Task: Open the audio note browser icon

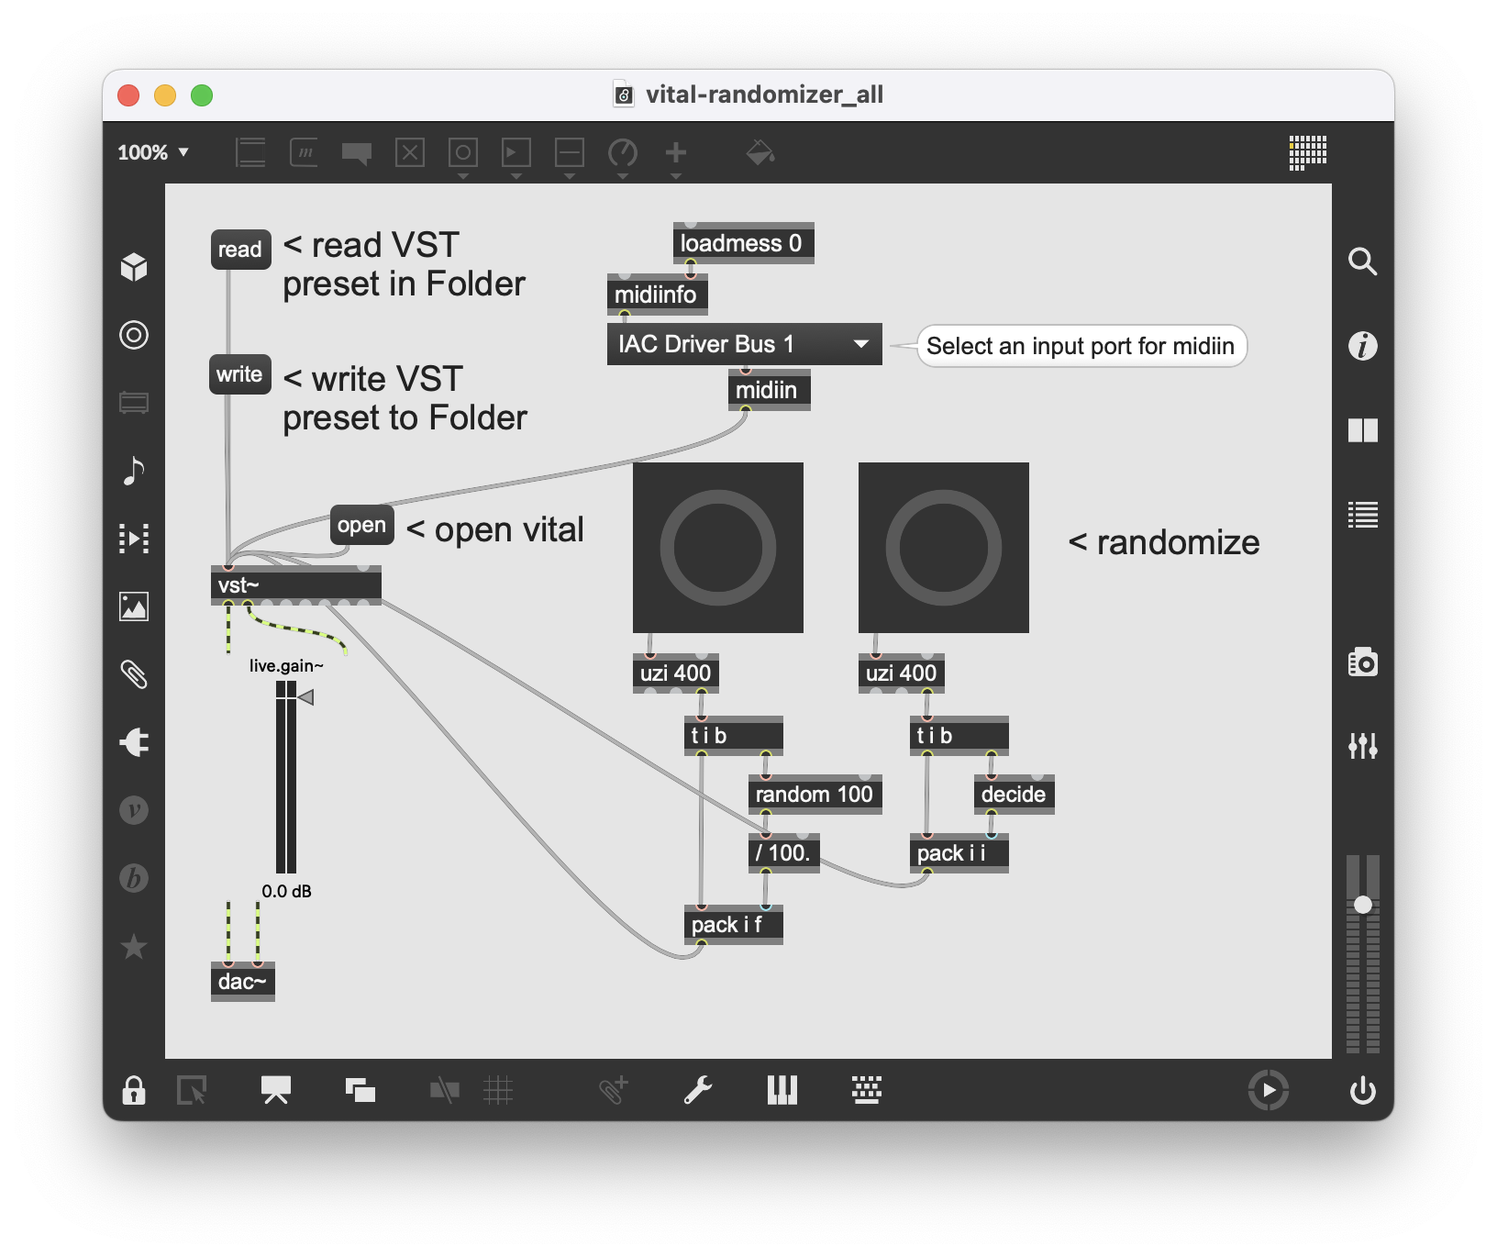Action: pos(134,471)
